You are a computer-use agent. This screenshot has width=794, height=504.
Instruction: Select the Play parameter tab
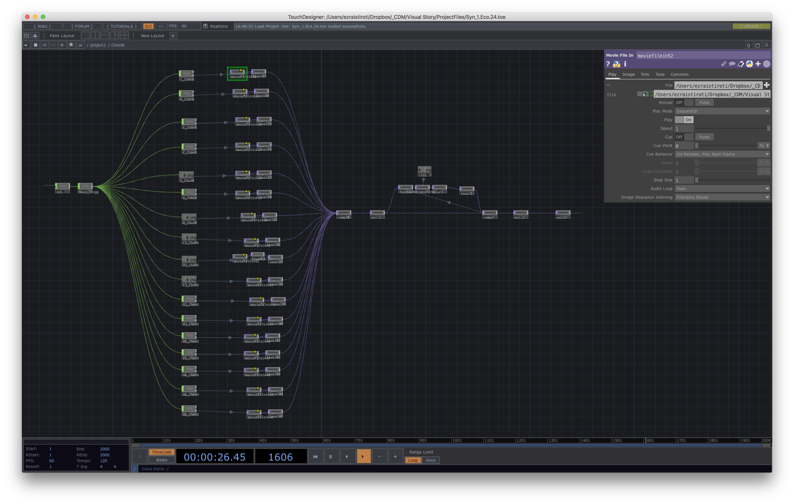[x=612, y=75]
